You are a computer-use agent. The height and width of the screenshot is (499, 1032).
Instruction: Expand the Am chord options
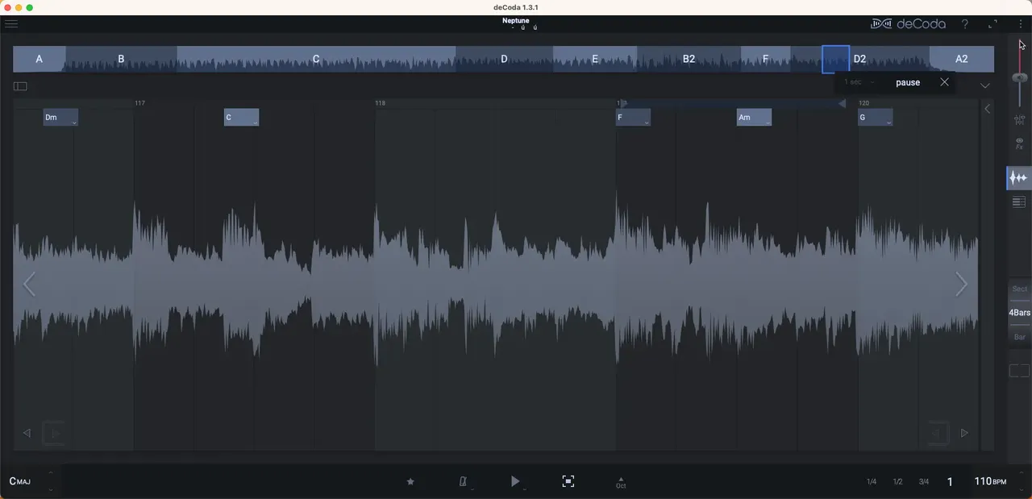click(767, 122)
